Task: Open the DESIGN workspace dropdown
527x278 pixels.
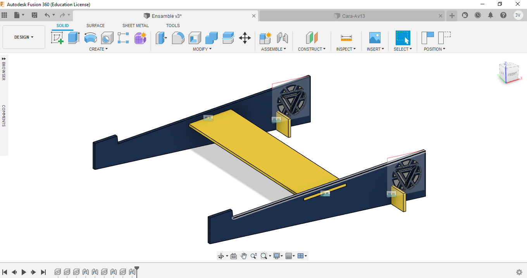Action: tap(24, 37)
